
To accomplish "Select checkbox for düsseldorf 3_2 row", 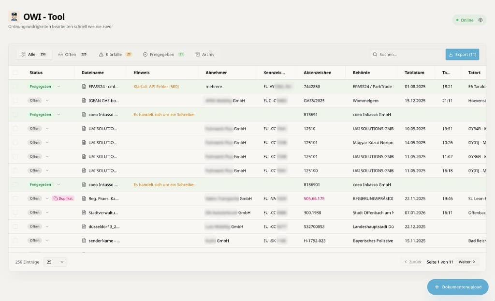I will (x=15, y=226).
